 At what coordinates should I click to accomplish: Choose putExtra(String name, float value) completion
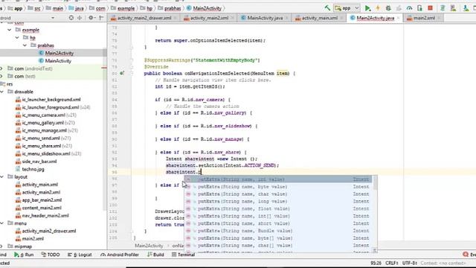pos(279,208)
